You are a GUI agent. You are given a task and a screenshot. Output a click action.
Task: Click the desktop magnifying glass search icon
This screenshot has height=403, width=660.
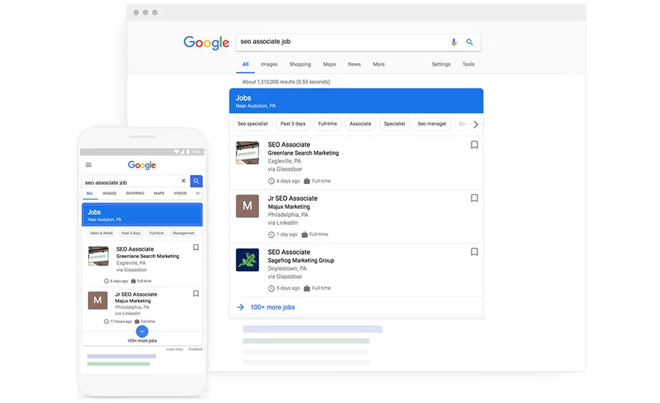[469, 42]
